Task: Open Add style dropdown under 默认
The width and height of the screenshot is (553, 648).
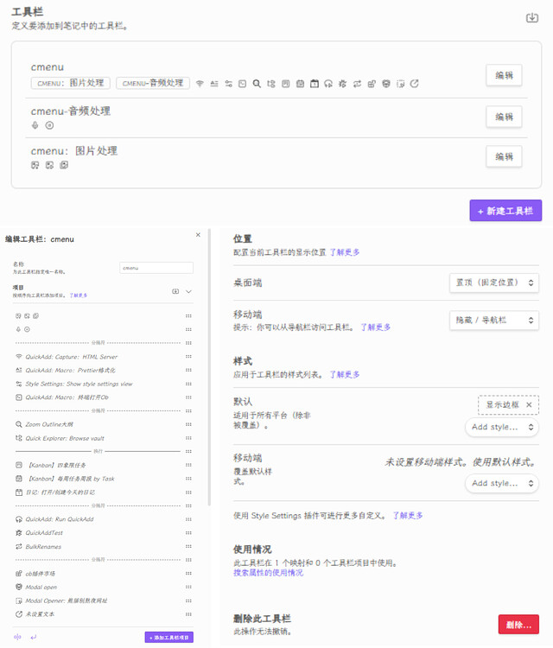Action: 502,427
